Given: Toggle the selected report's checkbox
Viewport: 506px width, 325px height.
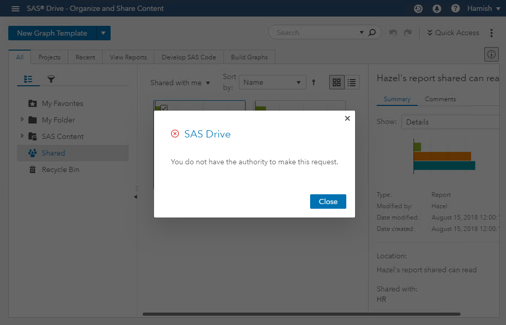Looking at the screenshot, I should [x=164, y=108].
